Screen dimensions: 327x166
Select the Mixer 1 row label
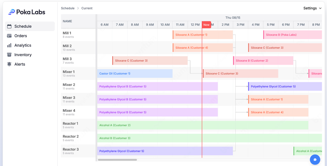click(69, 72)
